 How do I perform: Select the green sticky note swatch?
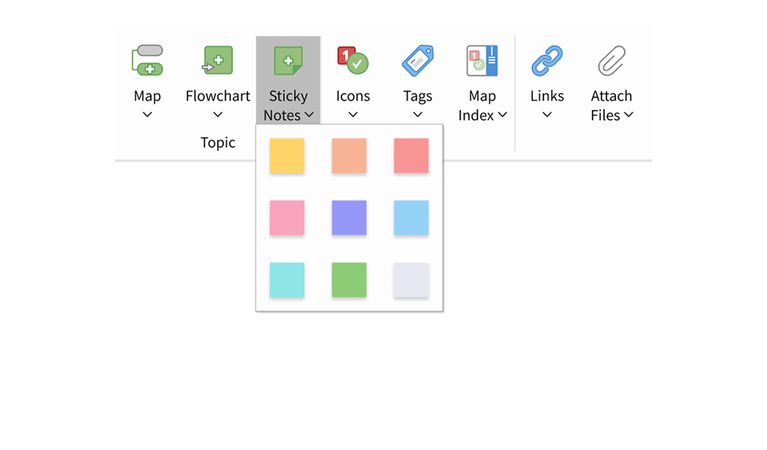349,279
